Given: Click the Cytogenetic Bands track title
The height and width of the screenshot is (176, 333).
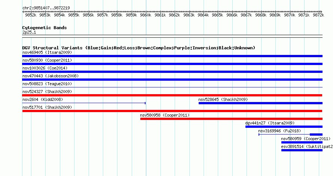Looking at the screenshot, I should (45, 28).
